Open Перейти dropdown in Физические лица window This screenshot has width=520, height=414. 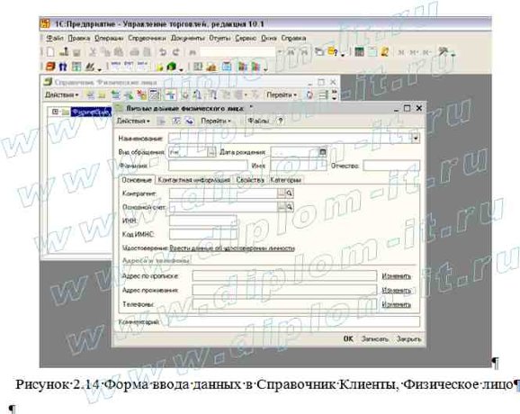(x=282, y=95)
